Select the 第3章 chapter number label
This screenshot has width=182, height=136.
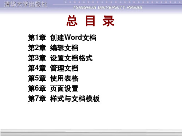tap(37, 58)
